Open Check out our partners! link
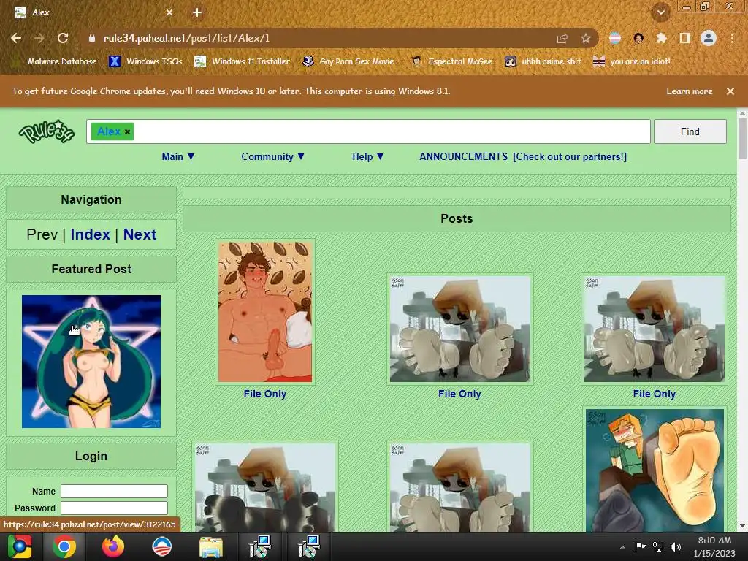The height and width of the screenshot is (561, 748). (570, 156)
